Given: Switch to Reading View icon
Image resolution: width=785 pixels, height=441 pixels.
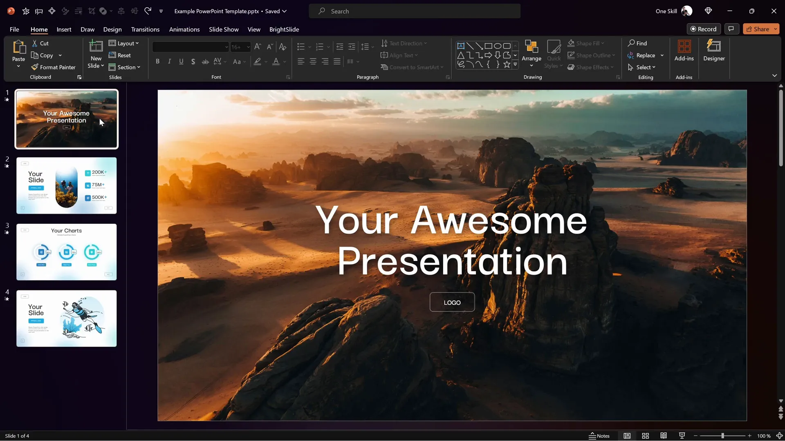Looking at the screenshot, I should pos(664,436).
